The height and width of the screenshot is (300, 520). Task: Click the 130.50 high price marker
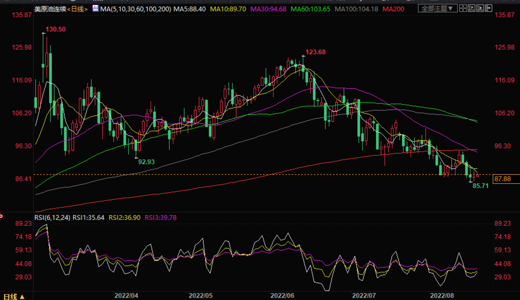tap(56, 29)
